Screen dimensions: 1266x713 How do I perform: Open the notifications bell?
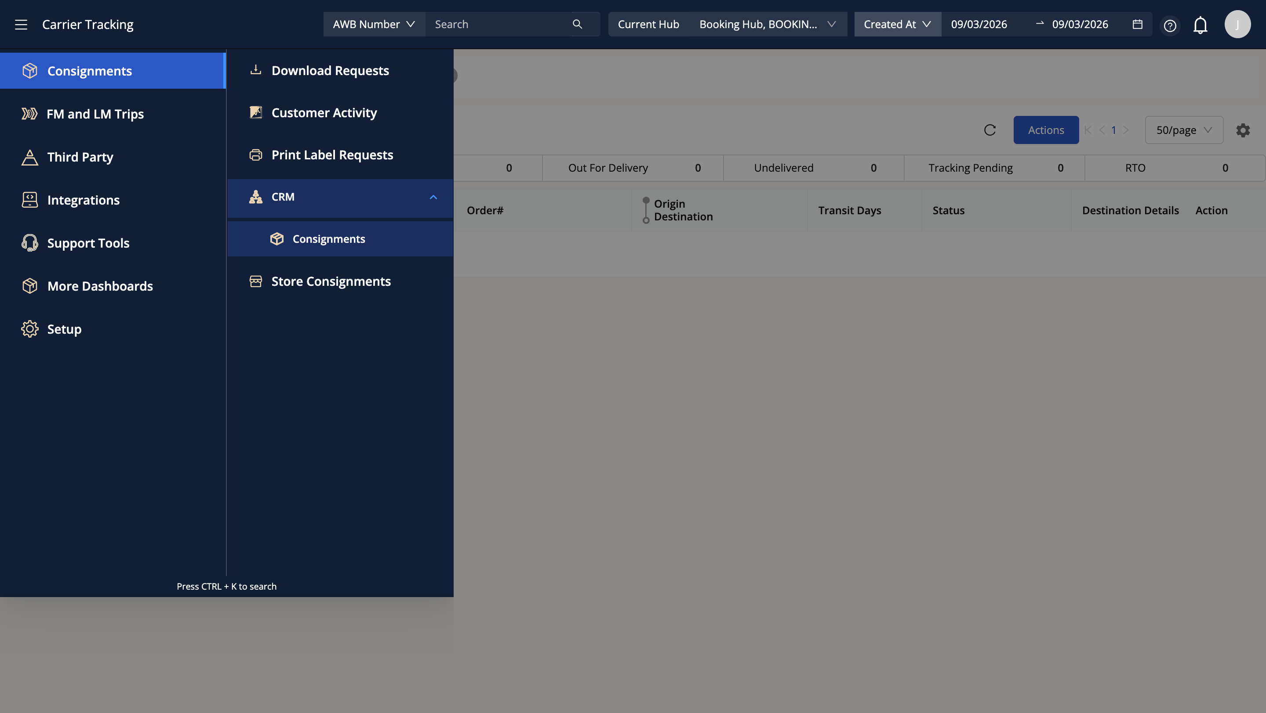pyautogui.click(x=1200, y=25)
